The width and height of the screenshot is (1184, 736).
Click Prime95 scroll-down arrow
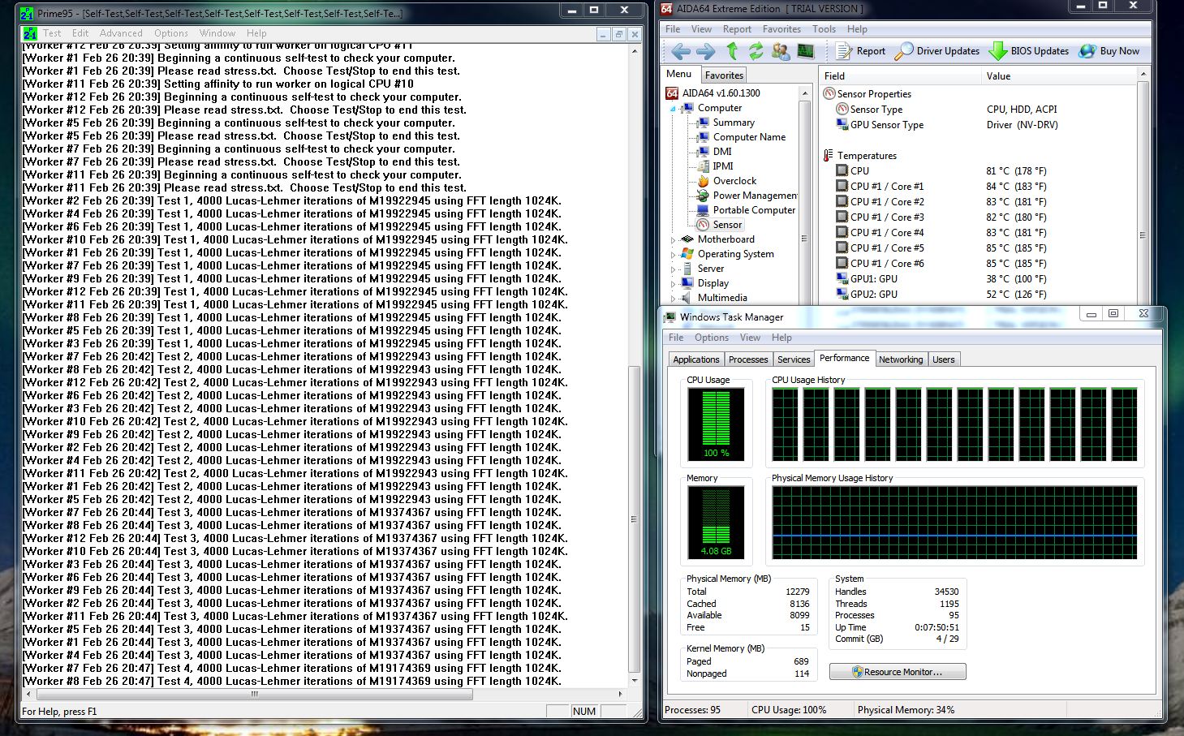coord(635,681)
